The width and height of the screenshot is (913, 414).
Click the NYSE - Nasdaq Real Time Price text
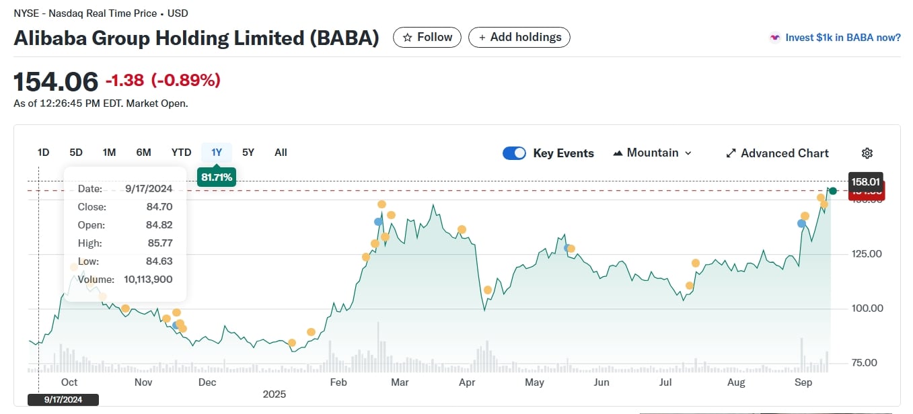click(85, 13)
